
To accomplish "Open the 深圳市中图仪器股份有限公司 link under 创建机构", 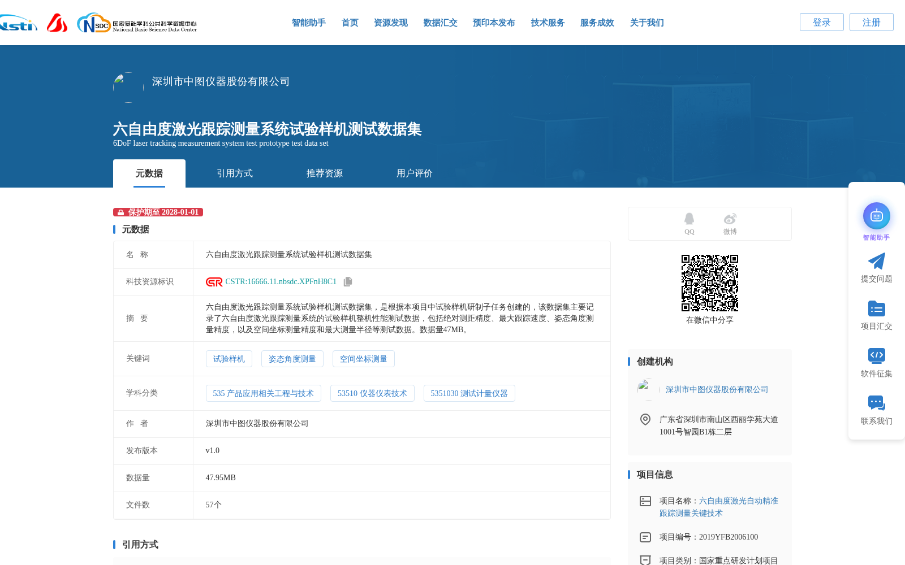I will point(717,390).
